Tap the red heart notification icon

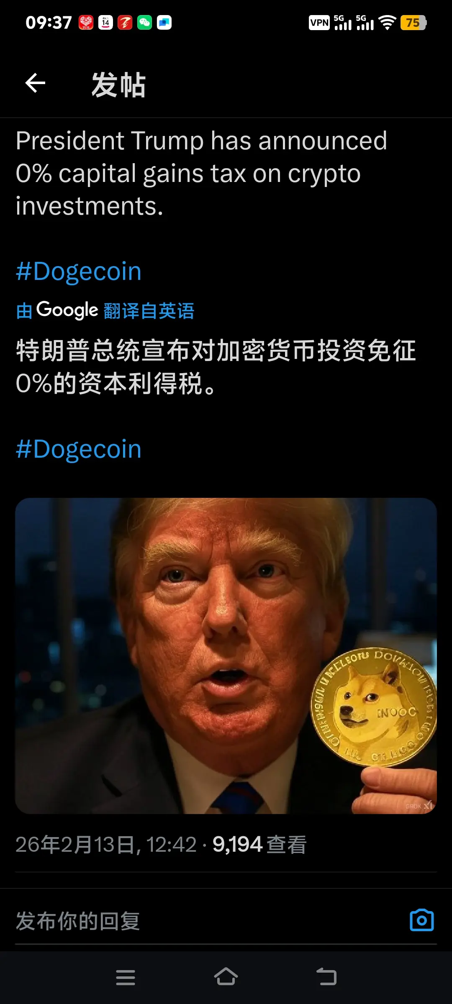86,23
